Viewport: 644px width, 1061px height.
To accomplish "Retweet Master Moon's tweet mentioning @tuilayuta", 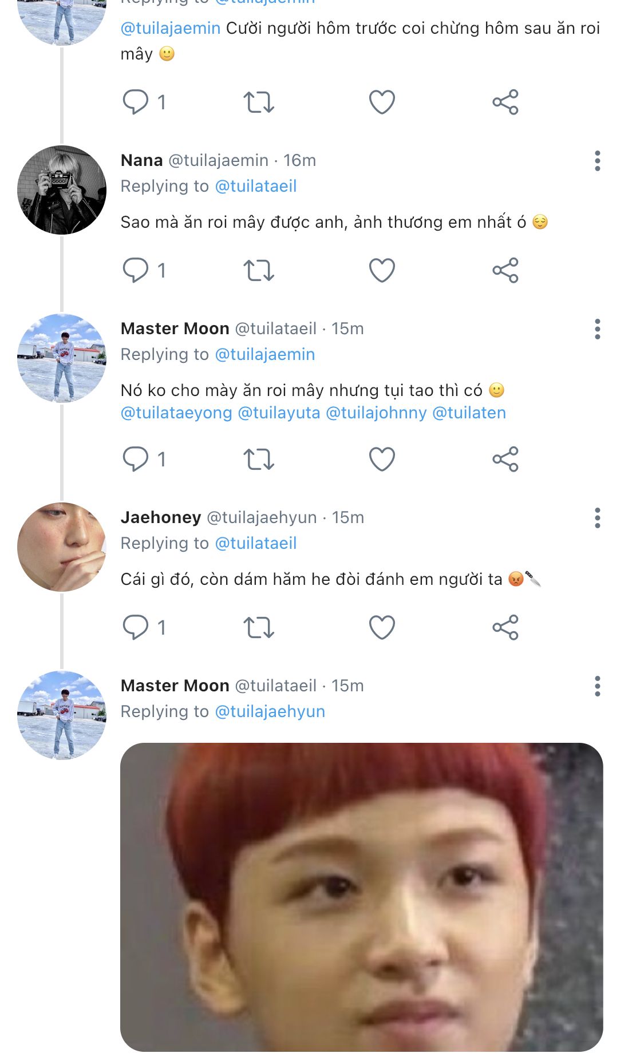I will 259,459.
